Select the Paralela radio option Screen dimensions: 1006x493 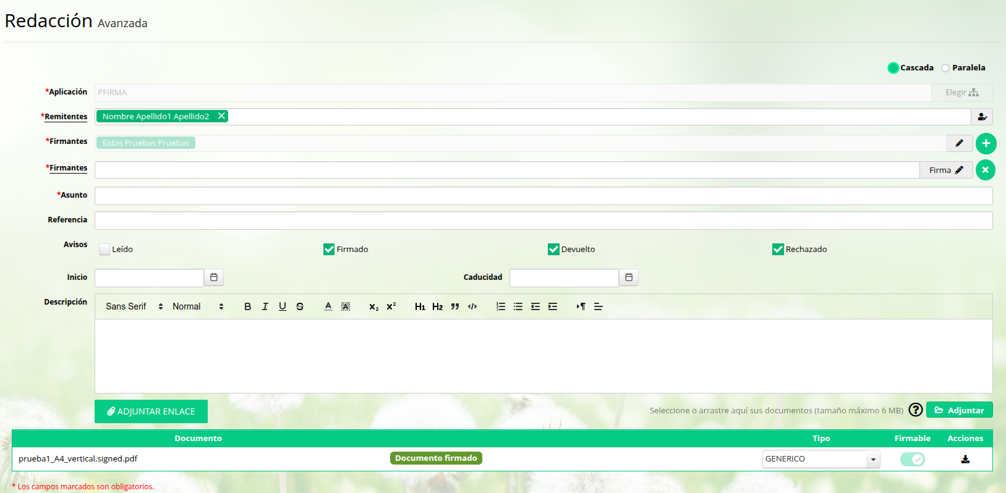(x=945, y=68)
